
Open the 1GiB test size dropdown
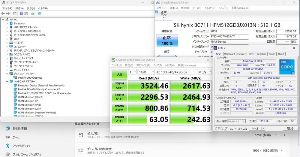click(x=146, y=72)
